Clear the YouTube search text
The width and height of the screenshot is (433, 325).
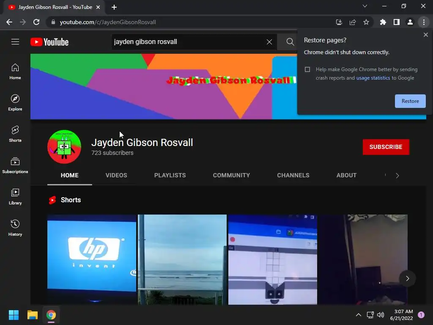269,42
